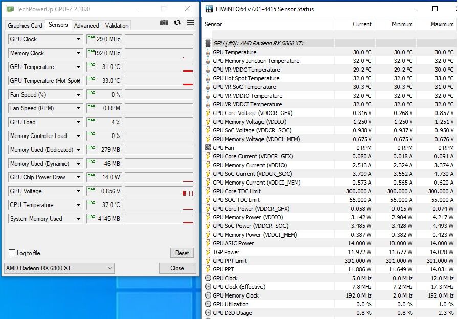
Task: Click the Close button in GPU-Z
Action: click(x=178, y=268)
